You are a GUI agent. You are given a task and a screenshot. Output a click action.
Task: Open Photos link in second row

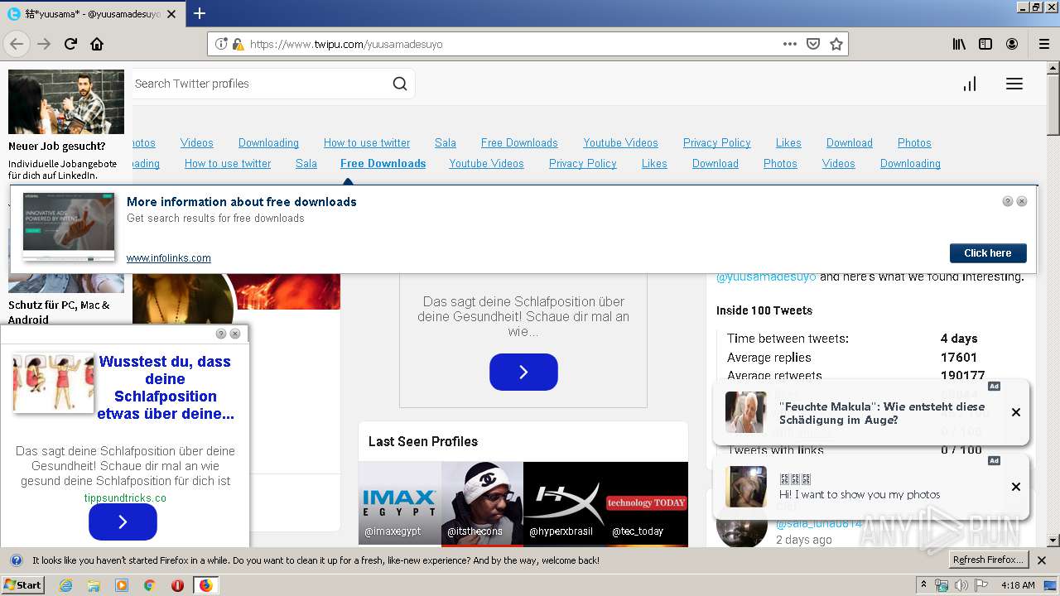[780, 163]
